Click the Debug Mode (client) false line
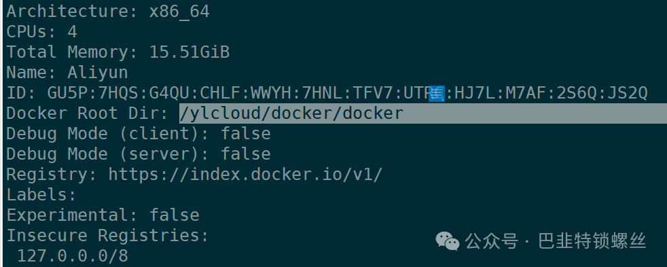 [139, 133]
